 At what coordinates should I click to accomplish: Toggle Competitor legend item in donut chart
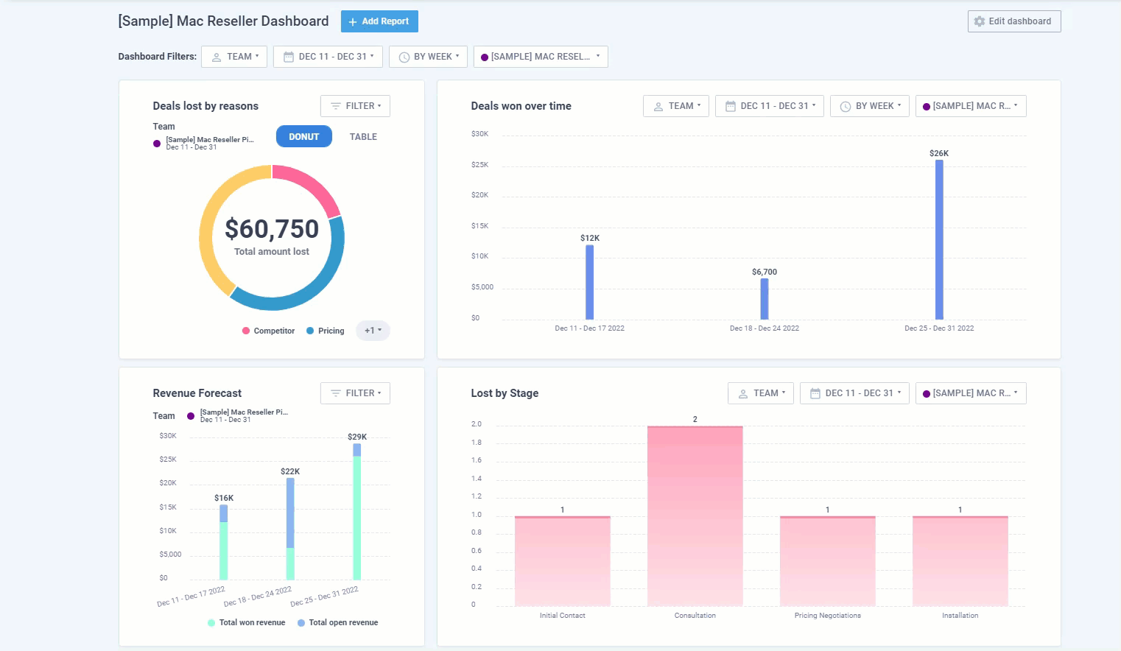coord(268,331)
